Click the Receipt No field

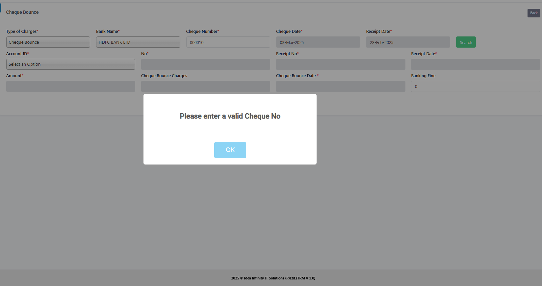click(341, 64)
